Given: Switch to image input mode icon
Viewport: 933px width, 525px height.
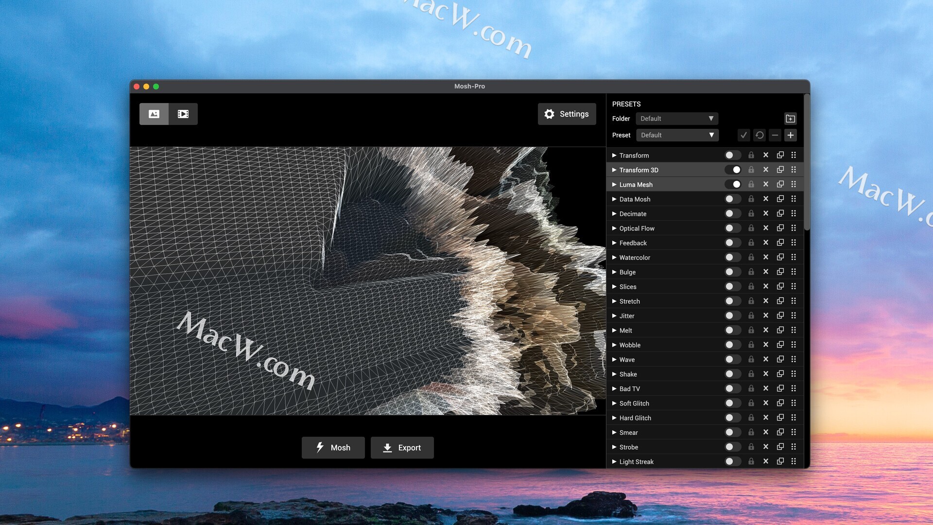Looking at the screenshot, I should tap(154, 114).
